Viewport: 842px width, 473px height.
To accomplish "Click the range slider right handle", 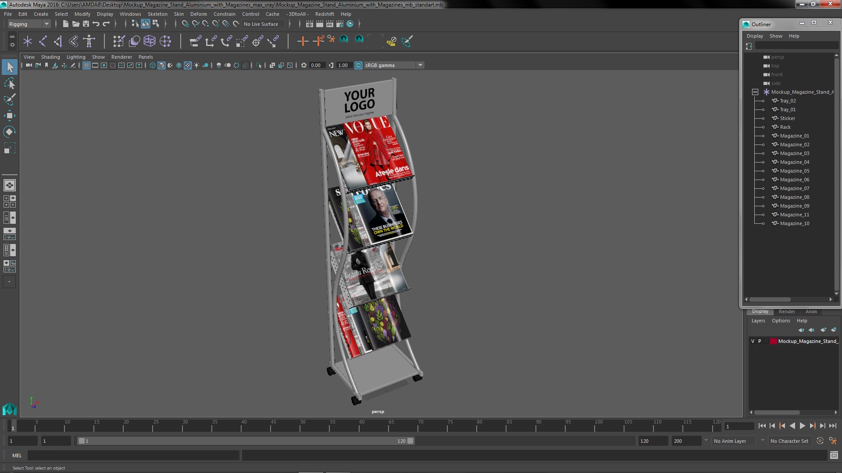I will [x=410, y=441].
